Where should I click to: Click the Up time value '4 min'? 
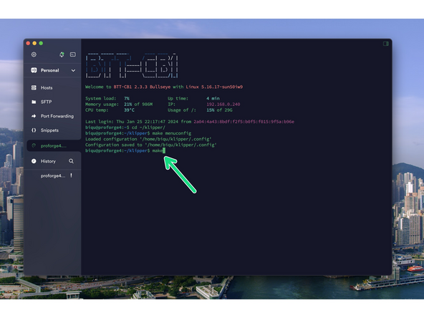point(213,98)
